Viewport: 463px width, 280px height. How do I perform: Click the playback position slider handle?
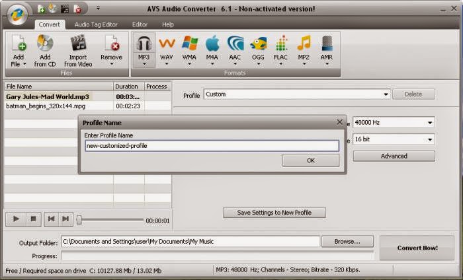(79, 220)
